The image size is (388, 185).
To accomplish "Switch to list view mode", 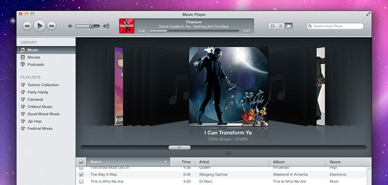I will [x=281, y=26].
